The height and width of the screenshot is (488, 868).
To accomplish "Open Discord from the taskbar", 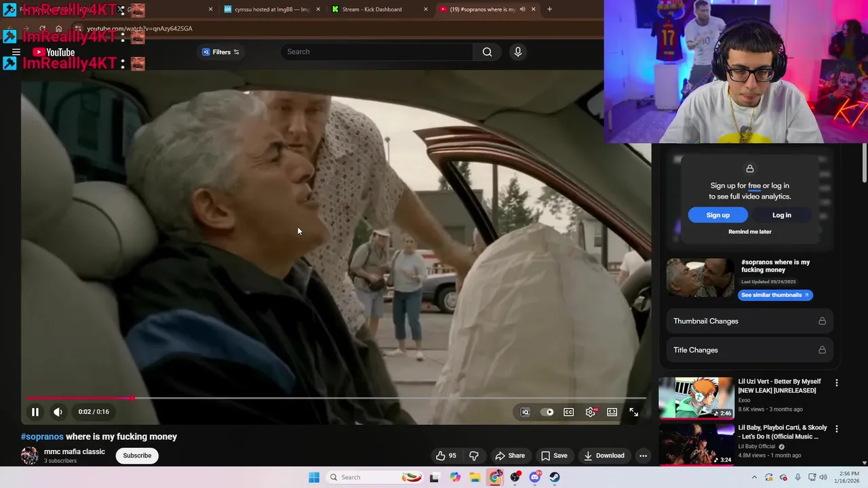I will (535, 477).
